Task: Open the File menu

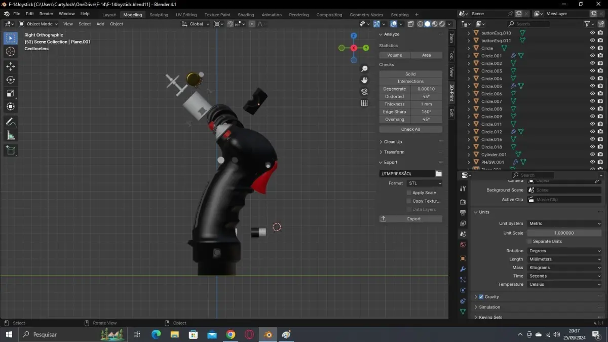Action: pyautogui.click(x=17, y=14)
